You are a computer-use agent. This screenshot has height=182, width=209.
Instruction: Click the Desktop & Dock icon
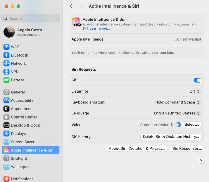6,125
